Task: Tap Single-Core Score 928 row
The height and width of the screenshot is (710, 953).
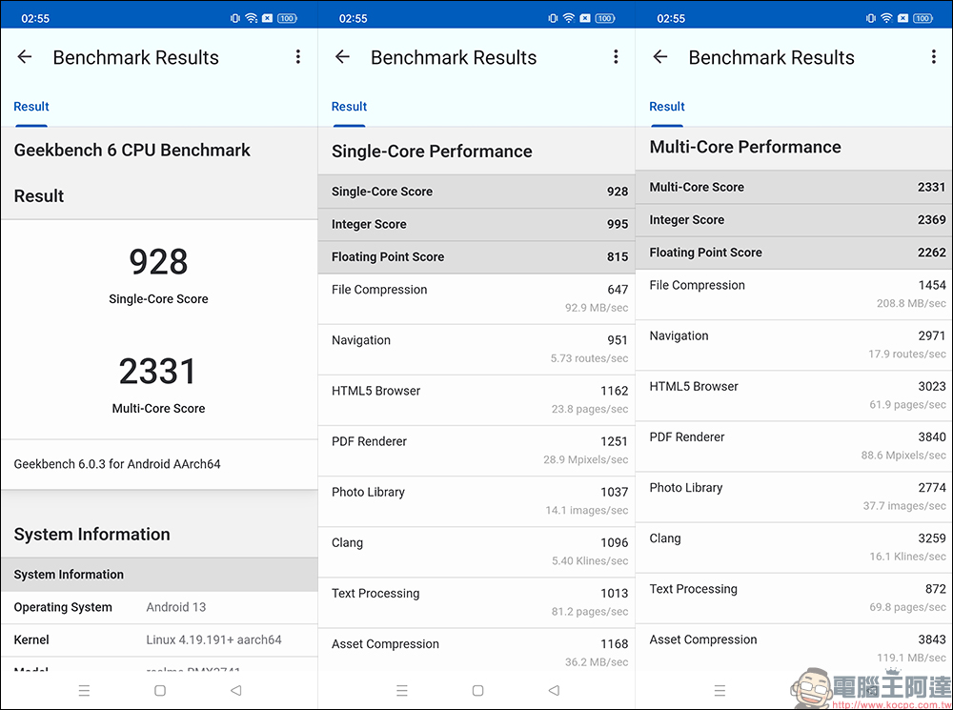Action: 476,192
